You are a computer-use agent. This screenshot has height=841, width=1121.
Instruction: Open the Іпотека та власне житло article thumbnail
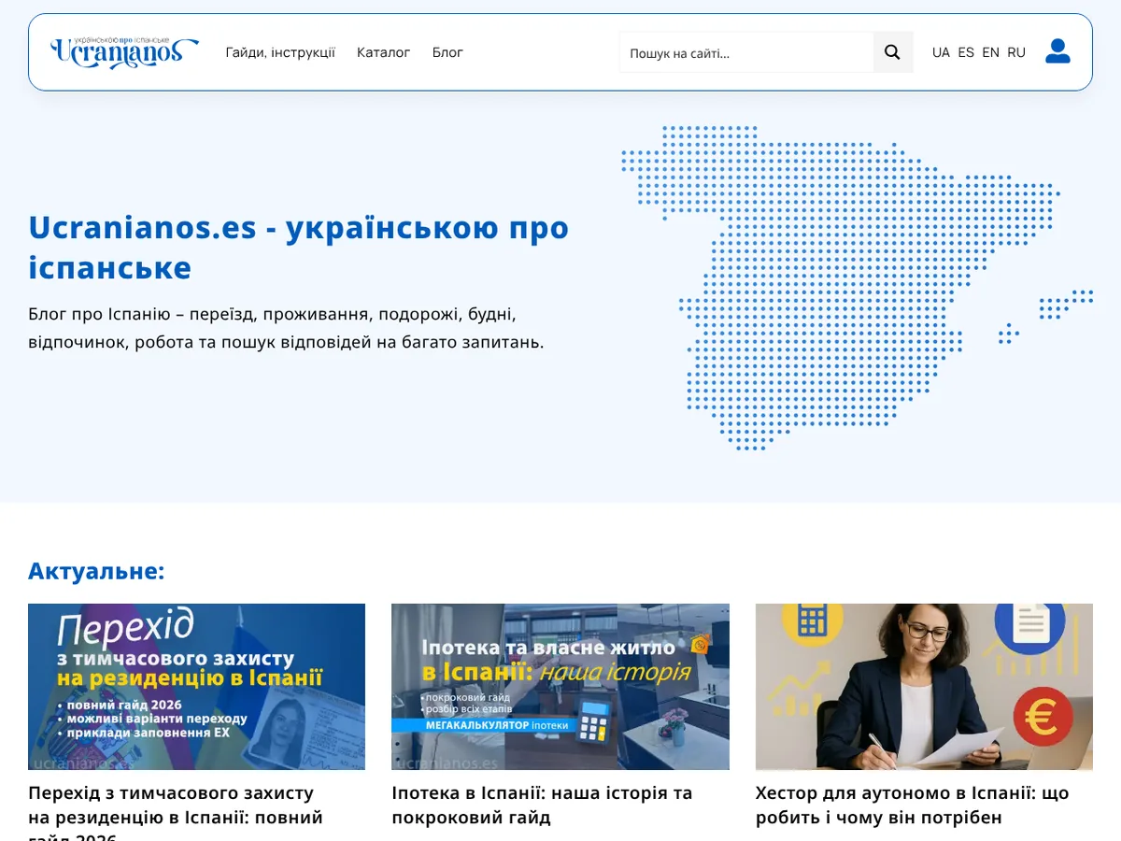tap(560, 687)
